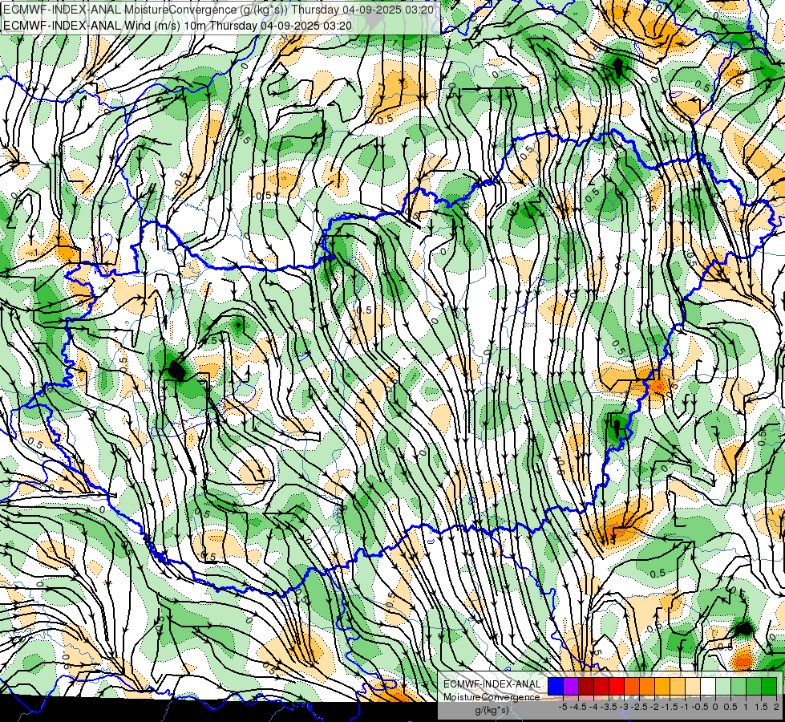Screen dimensions: 785x722
Task: Click the legend scale value '-3.5'
Action: [x=609, y=707]
